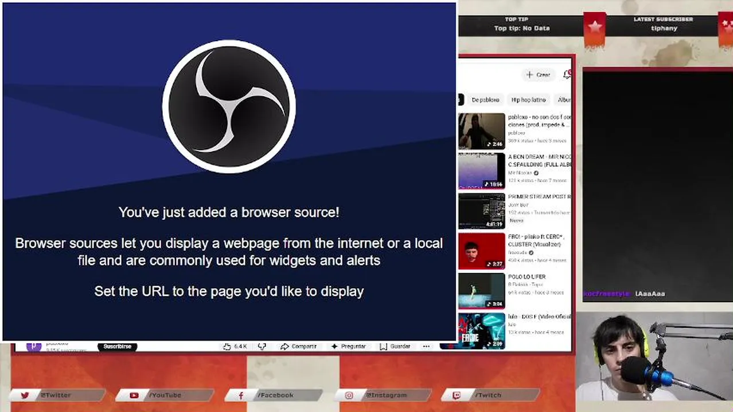
Task: Open the 'FRO! - plinko' video thumbnail
Action: (x=482, y=251)
